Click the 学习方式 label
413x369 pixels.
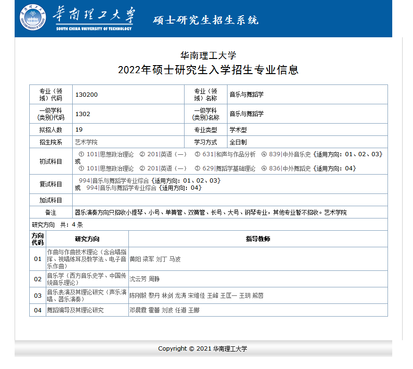(x=206, y=142)
